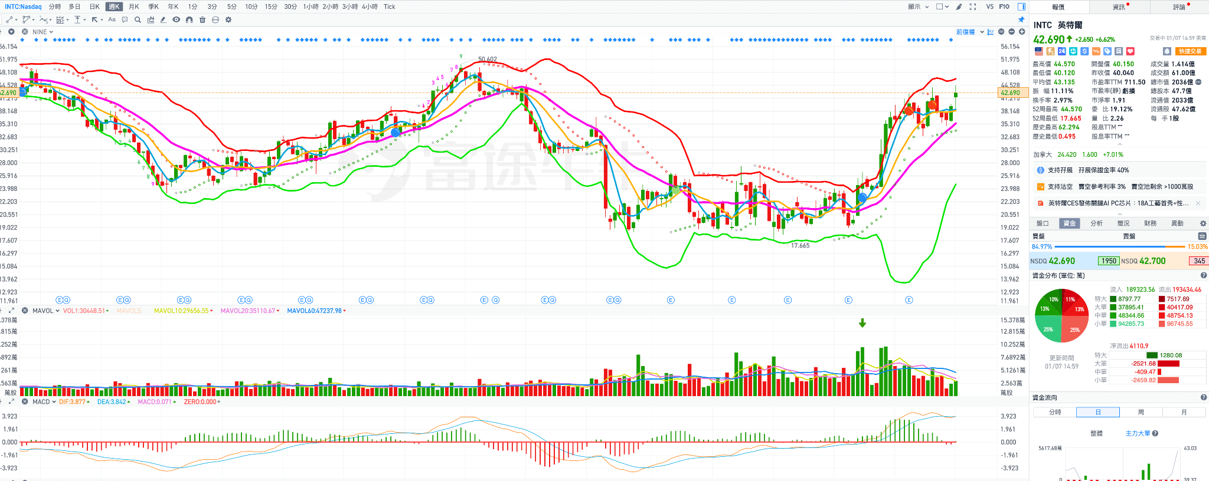
Task: Open the 前復權 adjustment dropdown
Action: (x=970, y=32)
